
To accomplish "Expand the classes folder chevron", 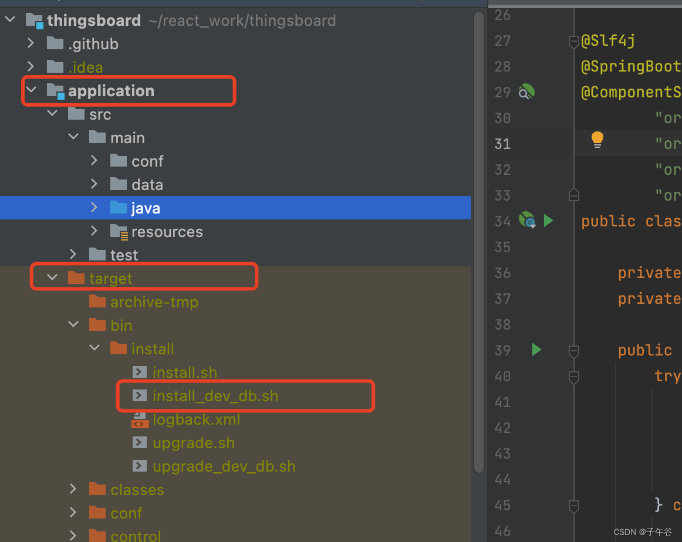I will 73,489.
